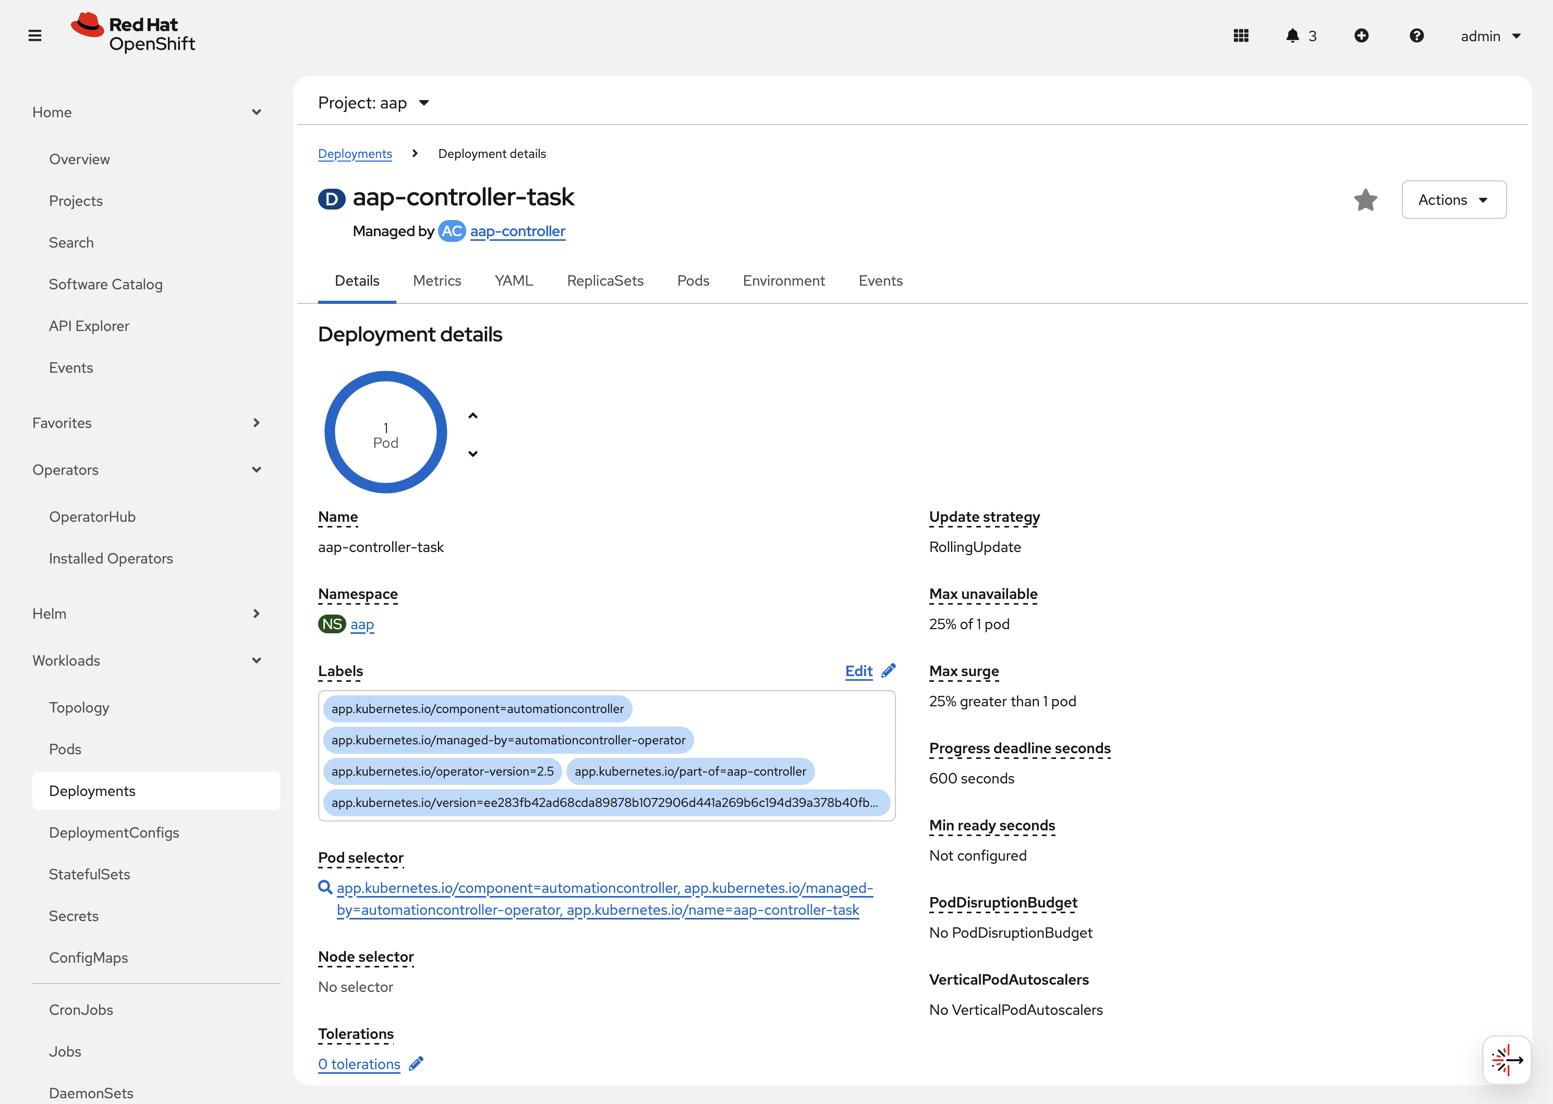
Task: Open the Project: aap selector dropdown
Action: [x=374, y=103]
